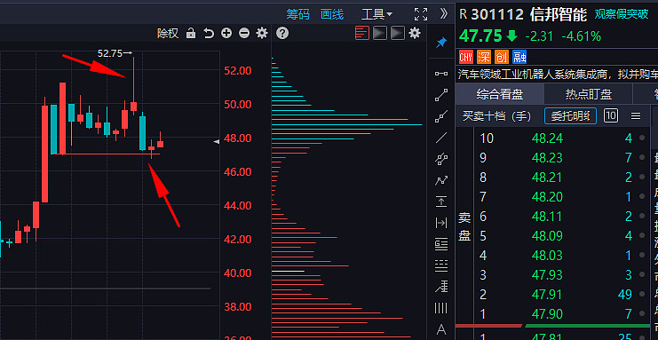Select the vertical parallel lines drawing tool
The image size is (658, 340).
(x=440, y=309)
